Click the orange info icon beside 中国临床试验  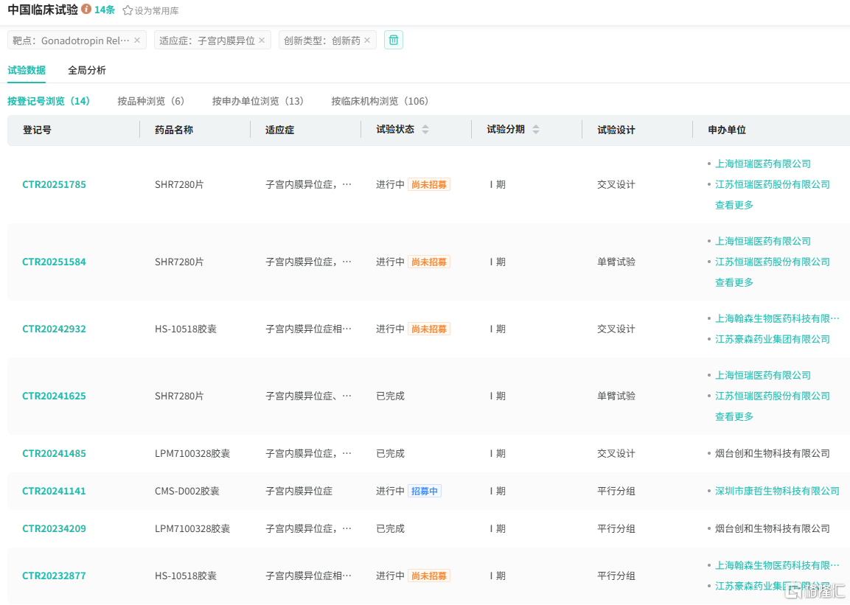coord(86,9)
